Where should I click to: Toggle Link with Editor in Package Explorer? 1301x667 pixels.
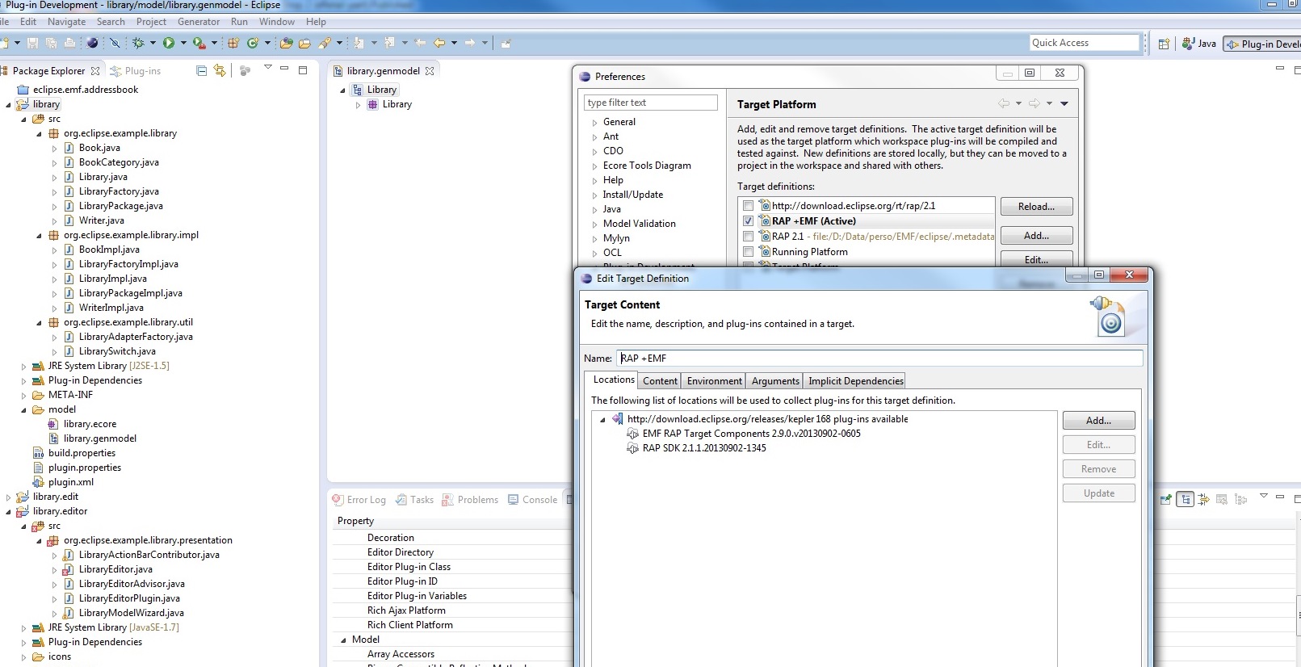click(x=220, y=70)
